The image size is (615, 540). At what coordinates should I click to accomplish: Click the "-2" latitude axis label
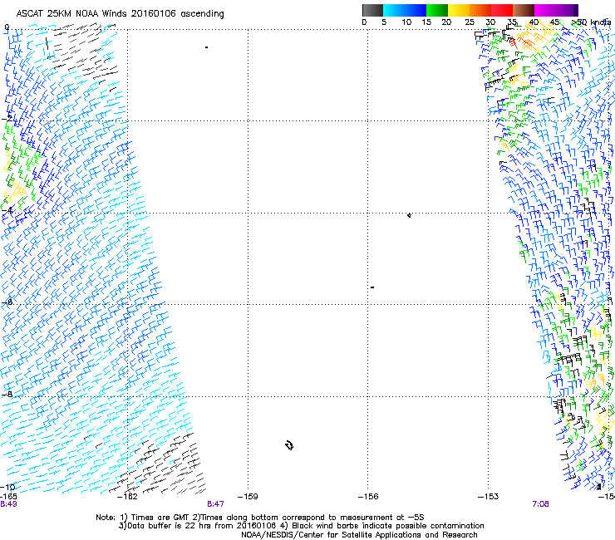(7, 119)
